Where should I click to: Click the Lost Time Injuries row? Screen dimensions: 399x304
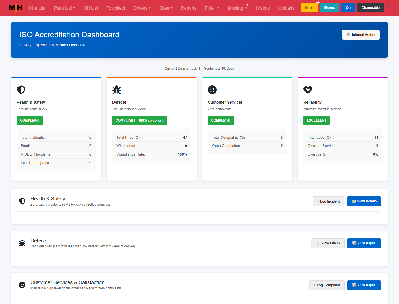(x=56, y=163)
